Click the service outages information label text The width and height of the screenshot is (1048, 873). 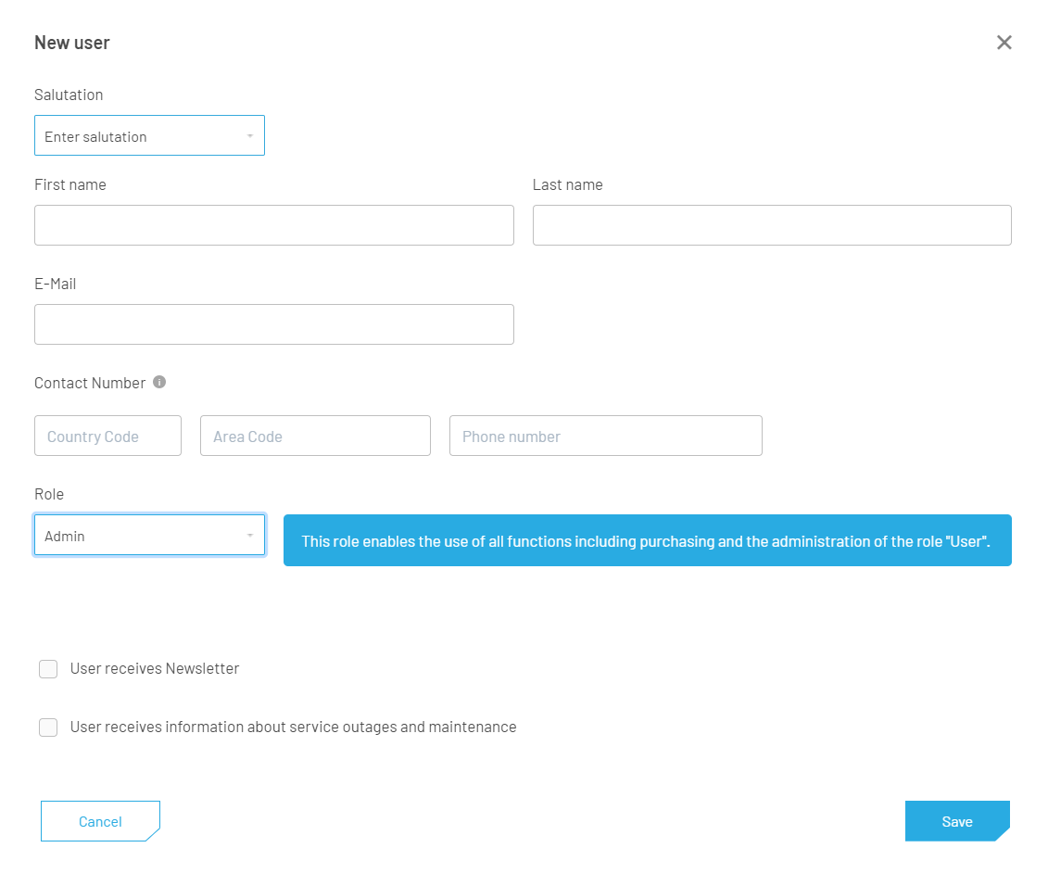293,727
